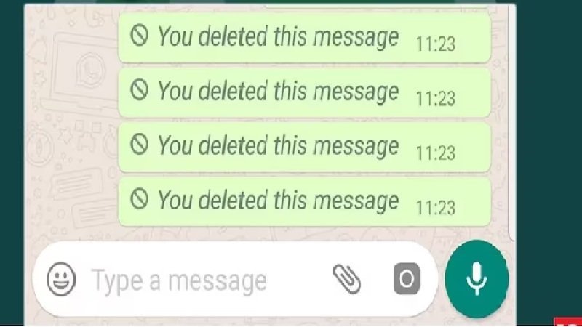Click the 11:23 timestamp of the last message

(435, 208)
